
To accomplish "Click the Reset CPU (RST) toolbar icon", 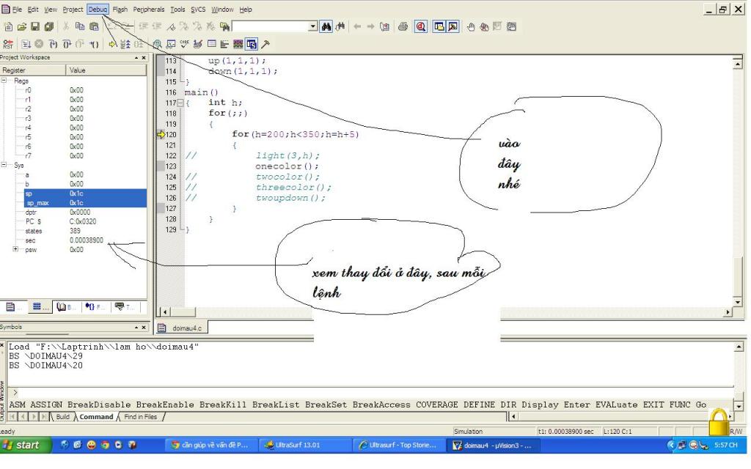I will click(x=7, y=43).
